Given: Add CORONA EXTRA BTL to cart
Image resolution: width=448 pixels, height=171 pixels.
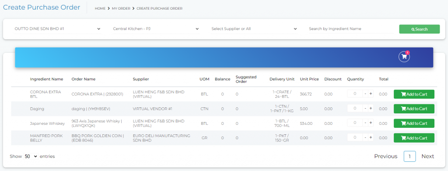Looking at the screenshot, I should point(414,94).
